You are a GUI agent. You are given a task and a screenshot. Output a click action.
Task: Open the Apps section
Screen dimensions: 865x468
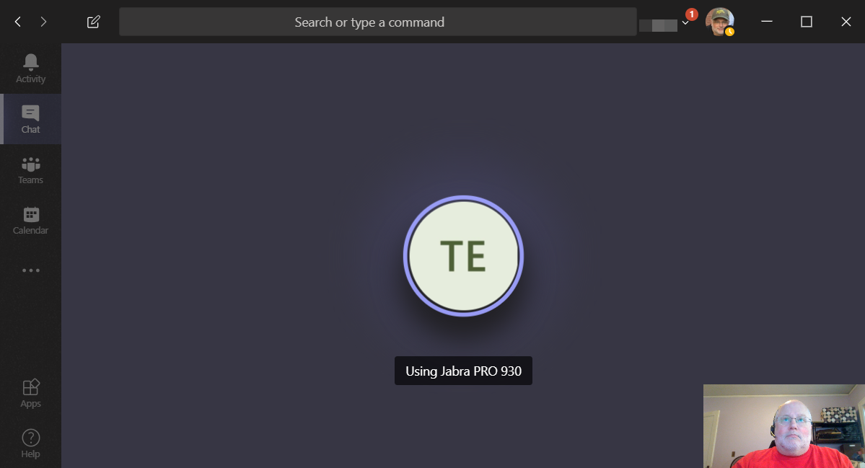(x=30, y=393)
